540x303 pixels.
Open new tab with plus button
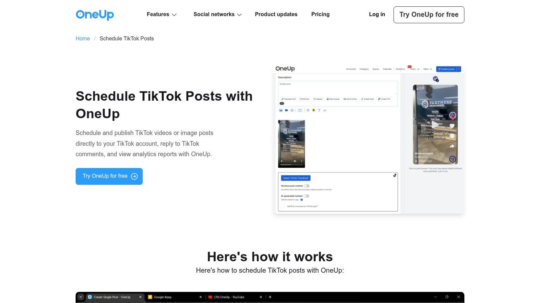point(270,297)
